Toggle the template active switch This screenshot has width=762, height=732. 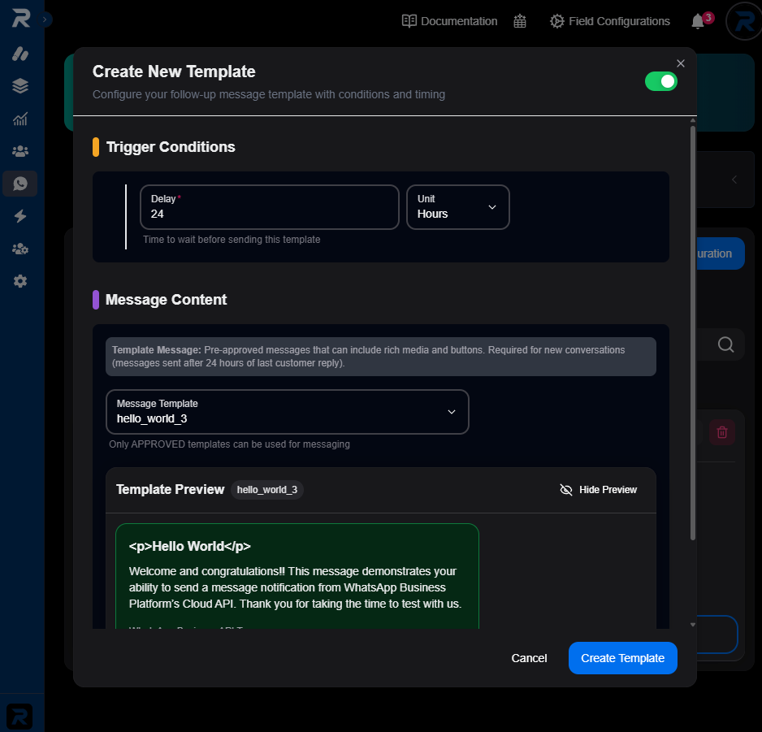tap(661, 81)
